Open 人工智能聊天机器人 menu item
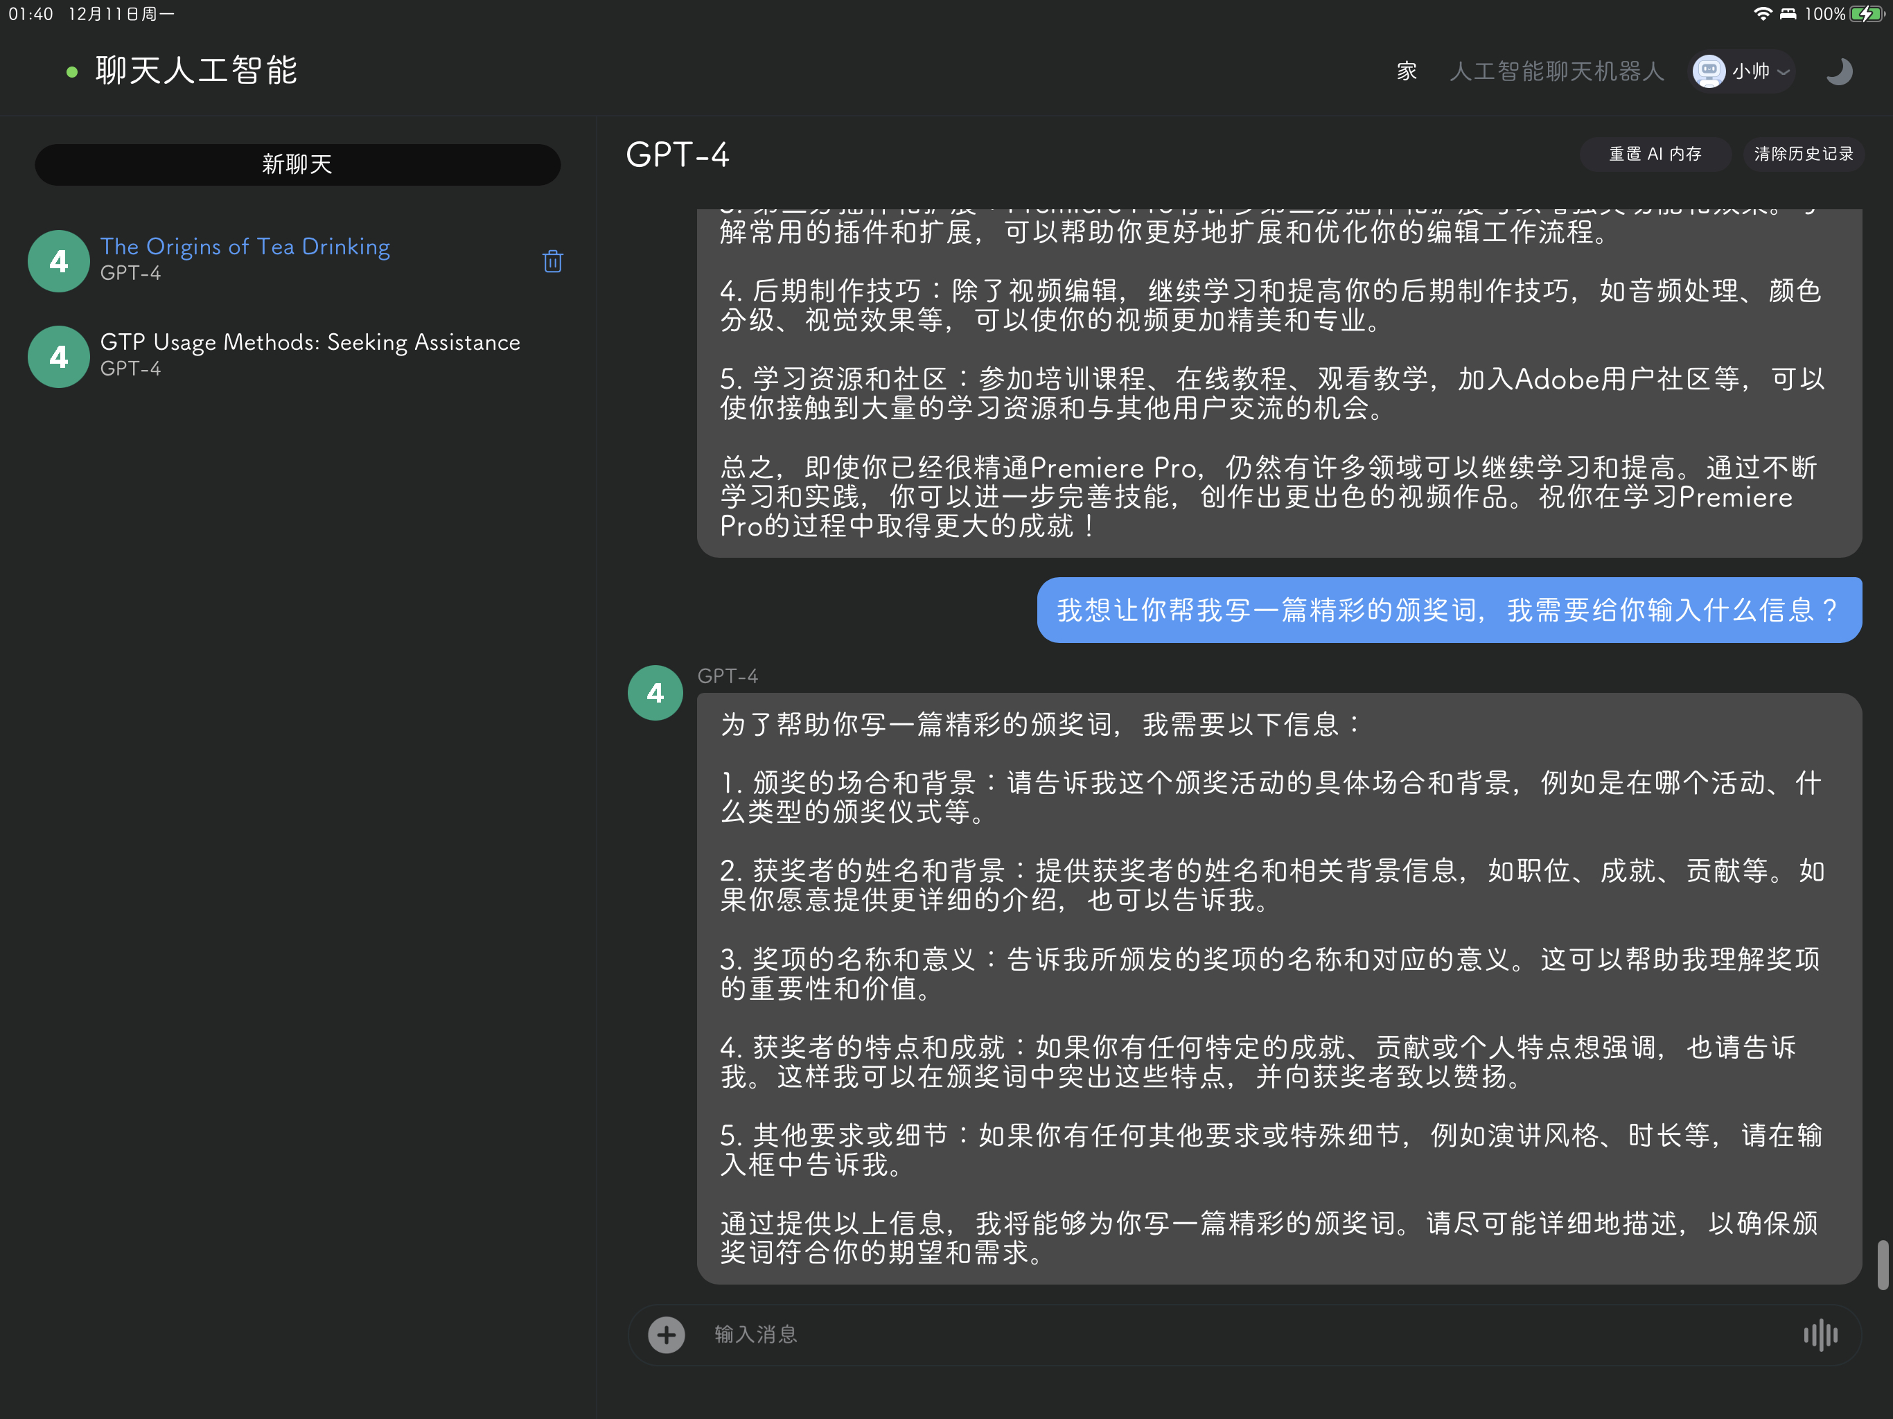The height and width of the screenshot is (1419, 1893). coord(1557,71)
